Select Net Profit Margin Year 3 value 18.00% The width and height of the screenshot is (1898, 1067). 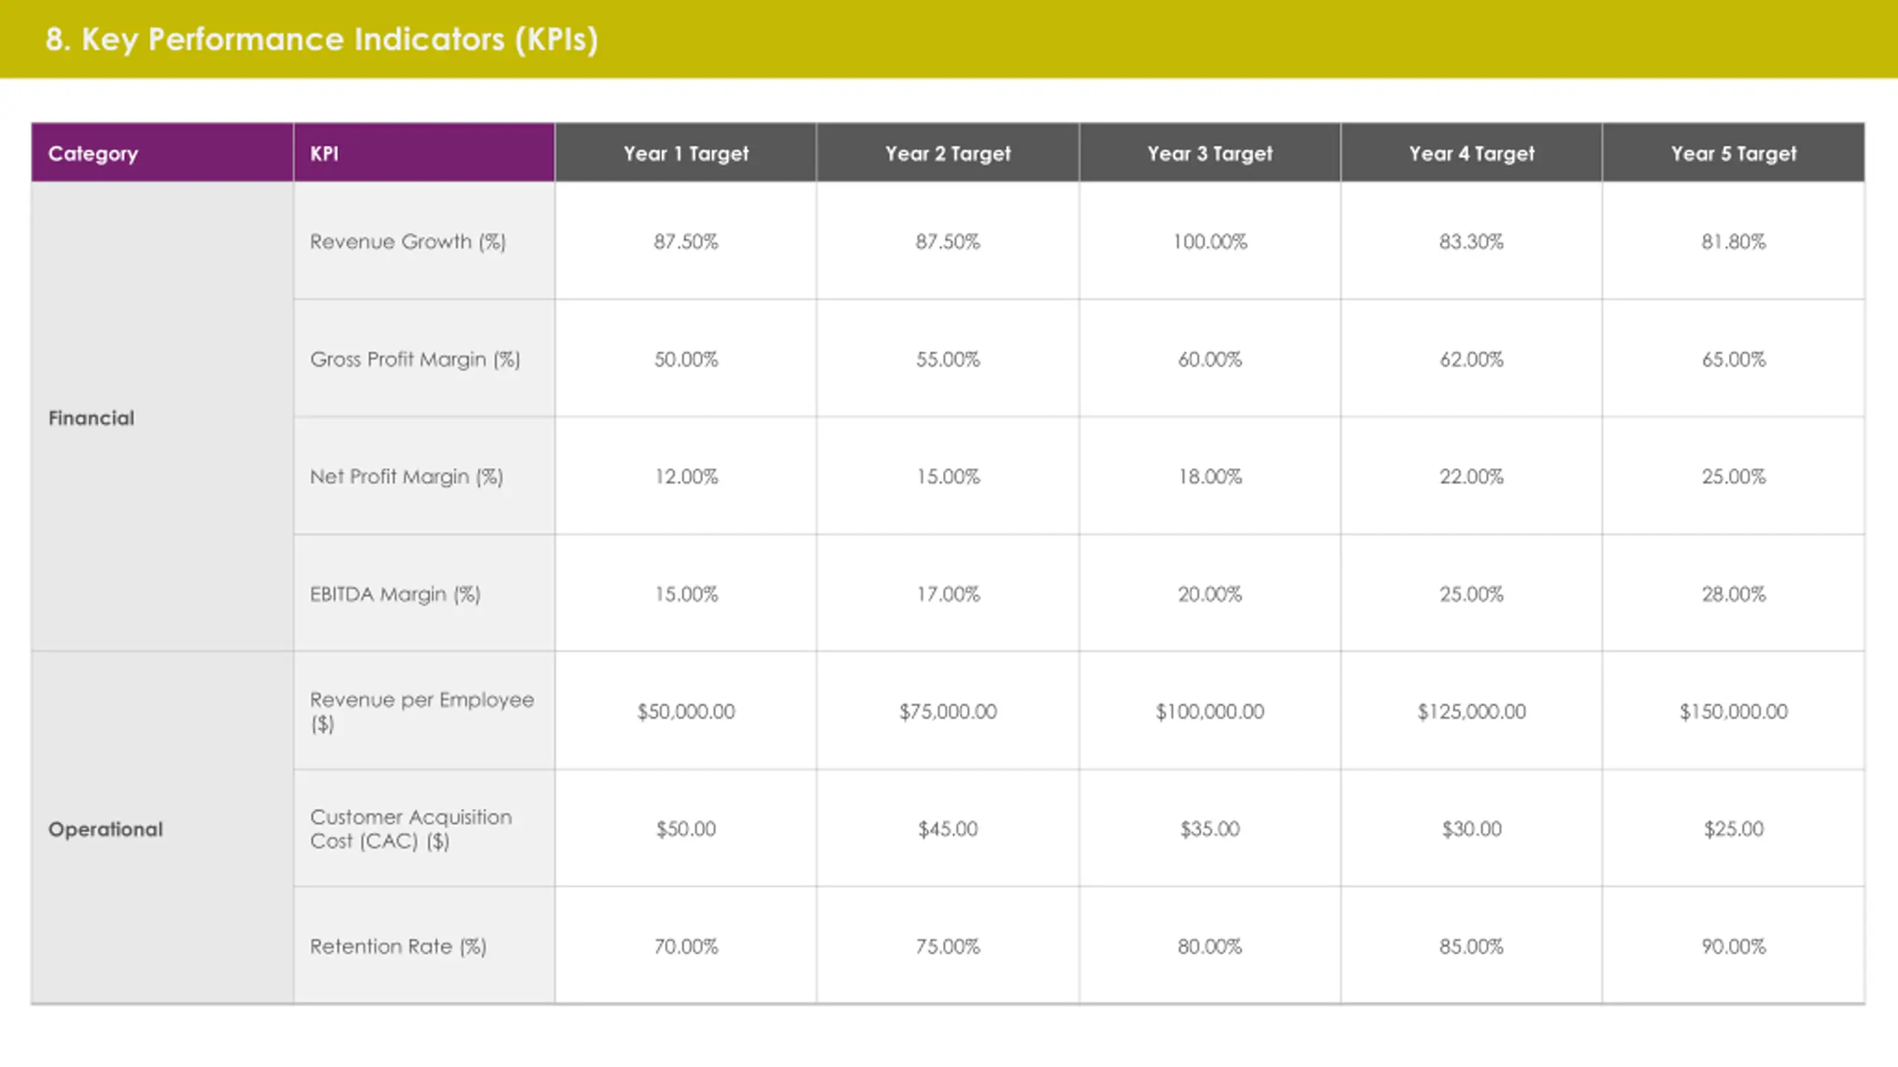coord(1210,476)
